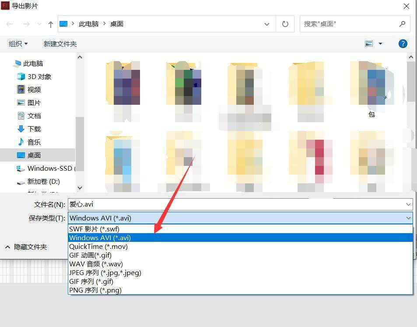Viewport: 417px width, 327px height.
Task: Click the refresh icon beside address bar
Action: pyautogui.click(x=285, y=24)
